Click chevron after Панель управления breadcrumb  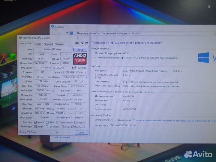[100, 33]
